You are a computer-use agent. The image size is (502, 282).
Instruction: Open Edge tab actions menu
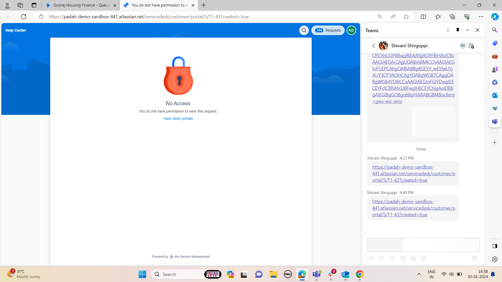pyautogui.click(x=34, y=5)
